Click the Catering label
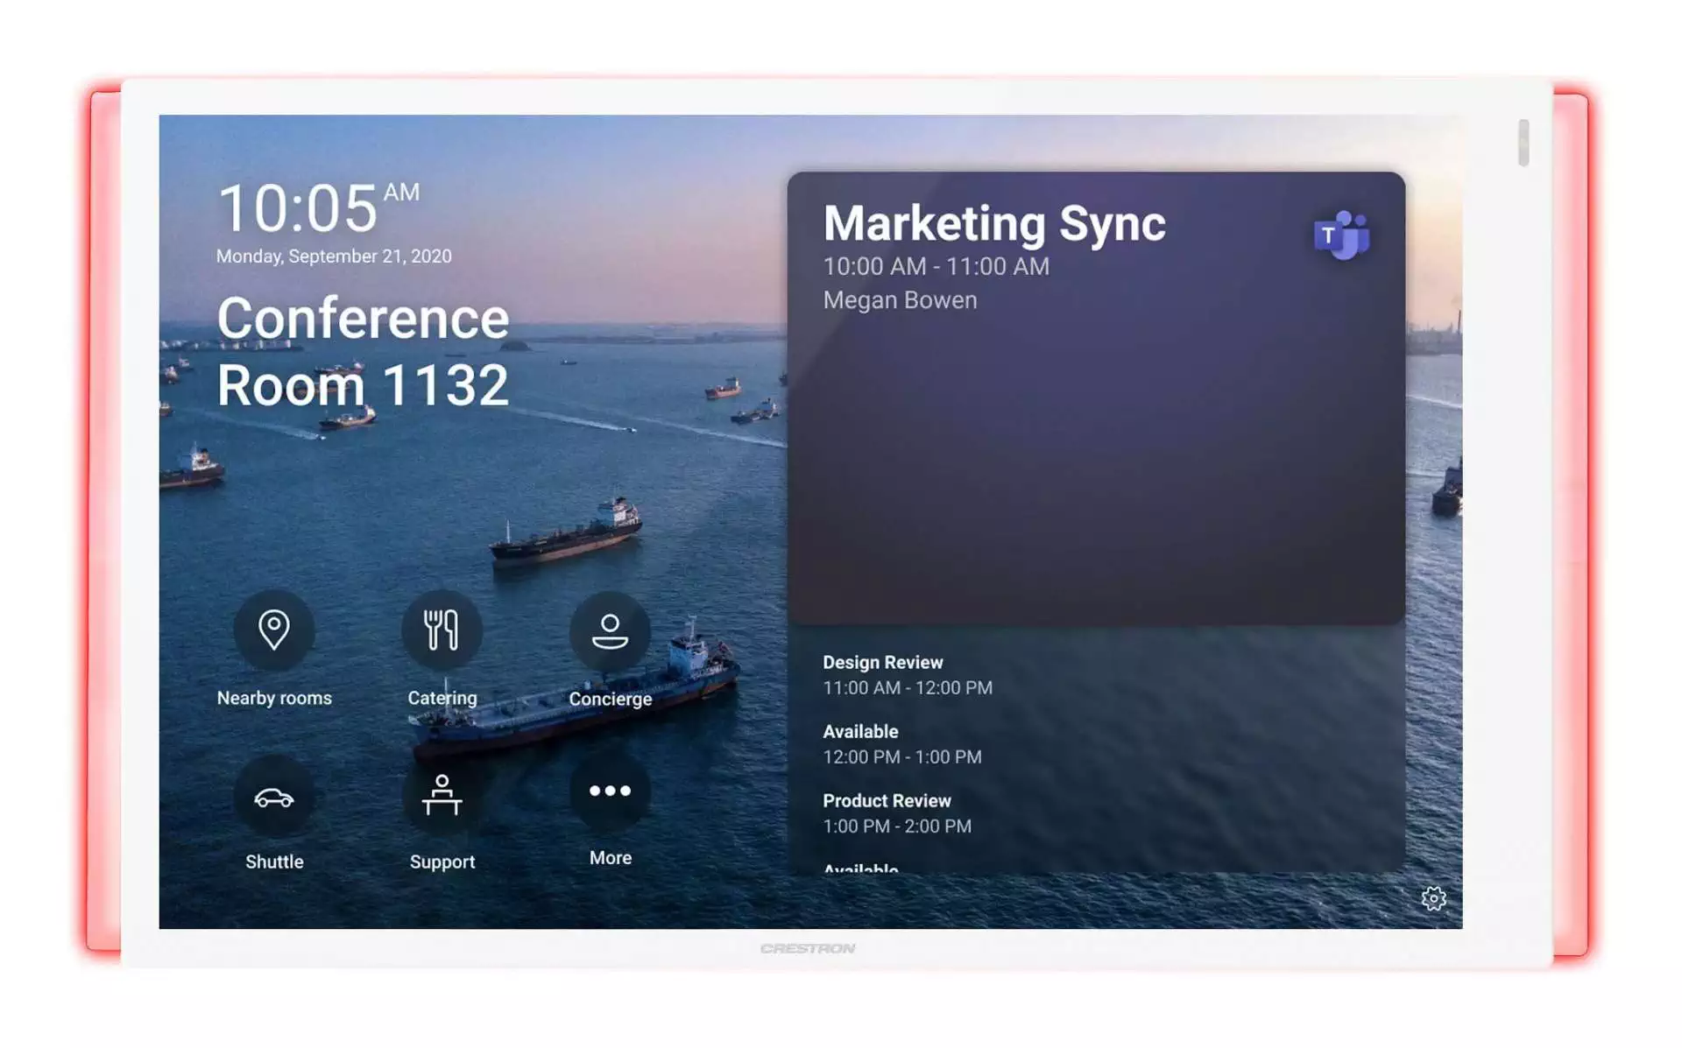This screenshot has width=1682, height=1048. (442, 698)
